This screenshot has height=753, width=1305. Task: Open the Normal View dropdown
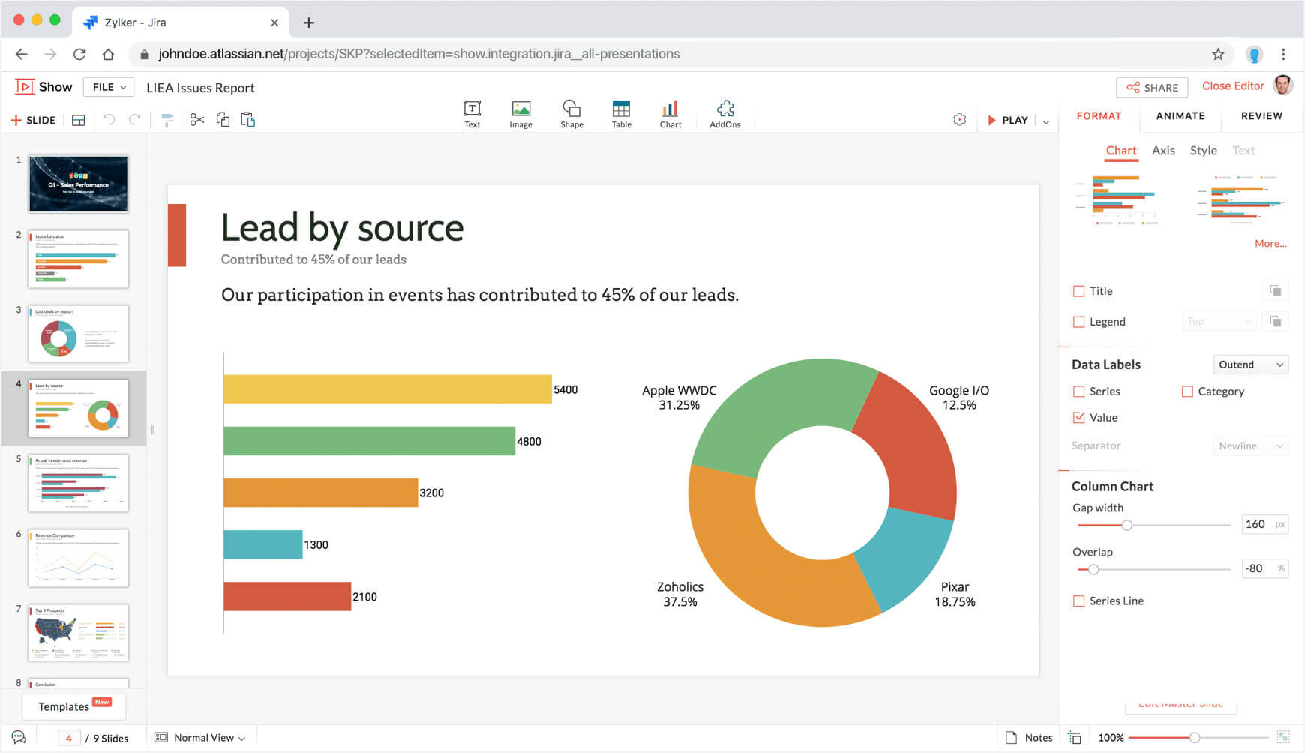point(201,738)
